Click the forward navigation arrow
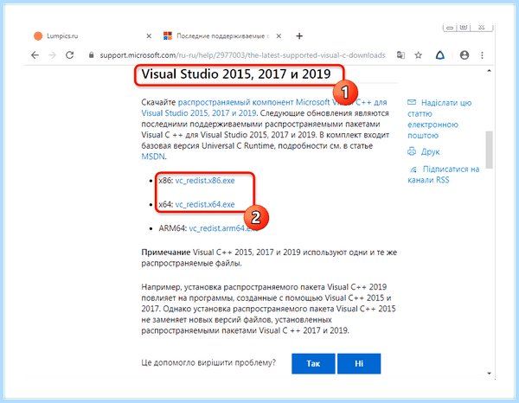 pos(52,55)
